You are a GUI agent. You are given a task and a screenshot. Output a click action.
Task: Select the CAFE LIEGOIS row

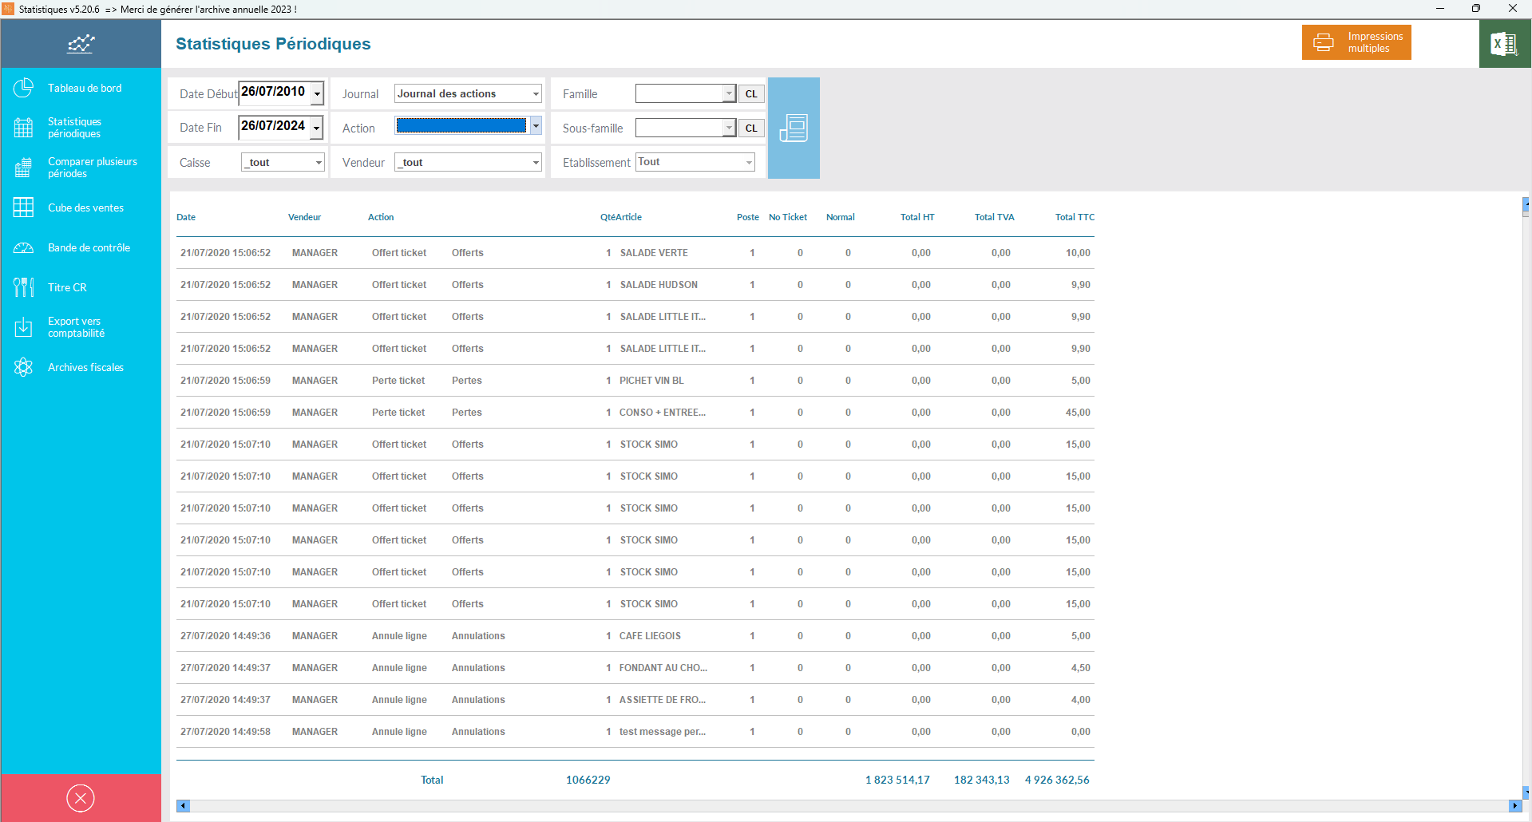coord(635,636)
